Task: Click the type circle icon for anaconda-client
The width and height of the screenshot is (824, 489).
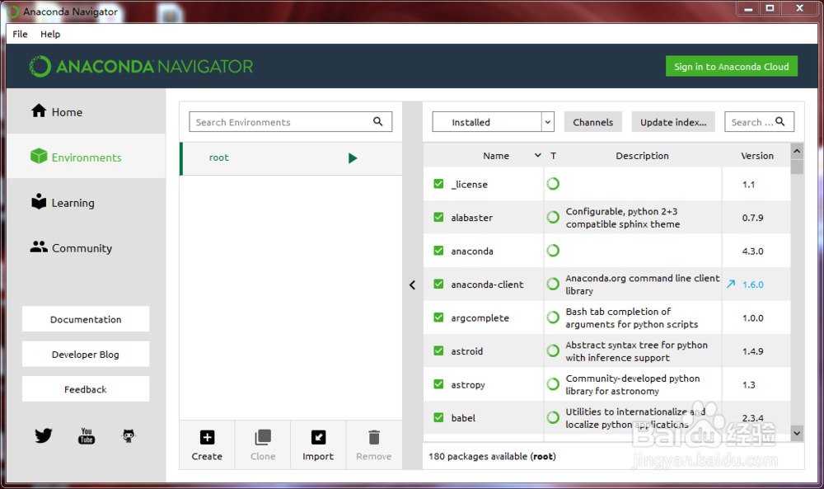Action: click(x=553, y=284)
